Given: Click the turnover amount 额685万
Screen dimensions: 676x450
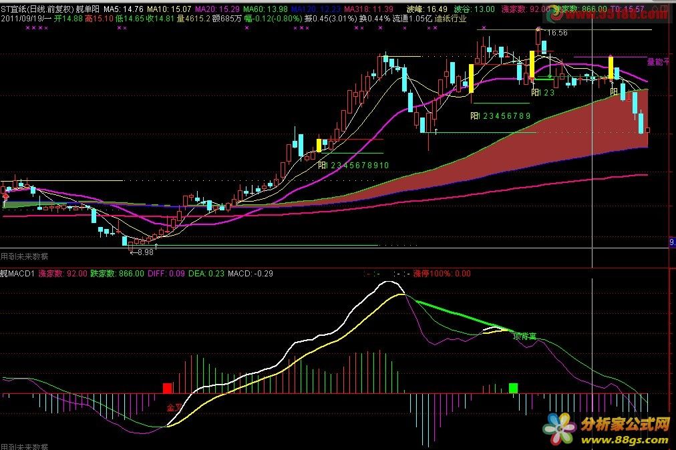Looking at the screenshot, I should pyautogui.click(x=226, y=19).
